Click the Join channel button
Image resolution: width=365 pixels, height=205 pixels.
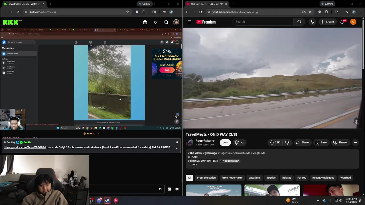coord(225,142)
